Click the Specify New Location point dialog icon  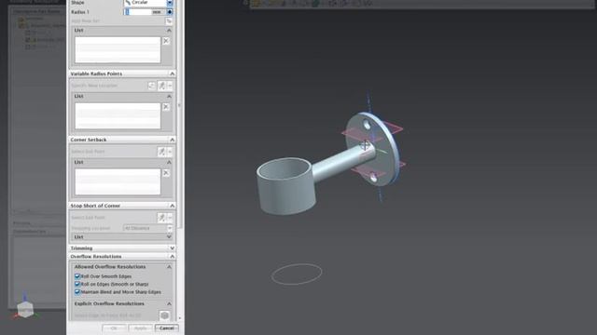(x=151, y=86)
